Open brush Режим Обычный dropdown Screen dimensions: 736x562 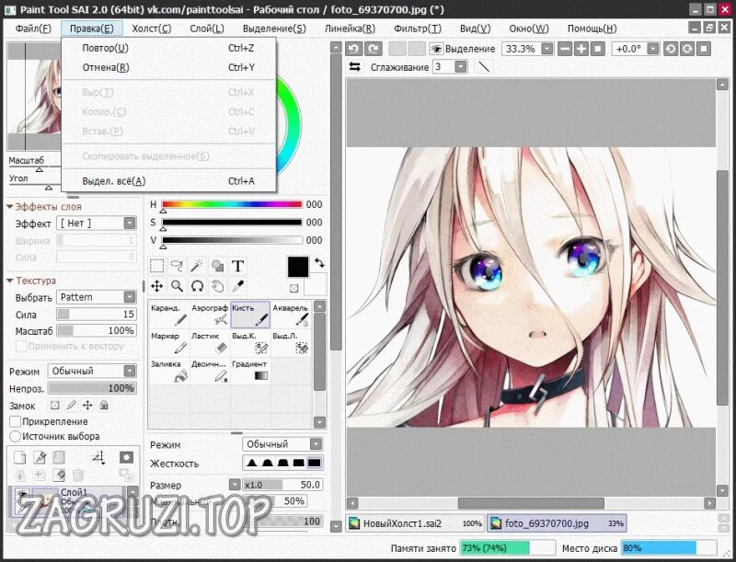pos(282,443)
